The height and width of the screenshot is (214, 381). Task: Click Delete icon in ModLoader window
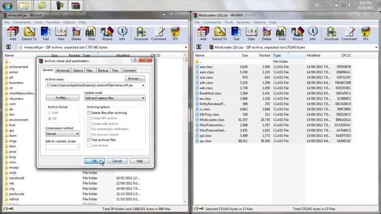(x=267, y=33)
